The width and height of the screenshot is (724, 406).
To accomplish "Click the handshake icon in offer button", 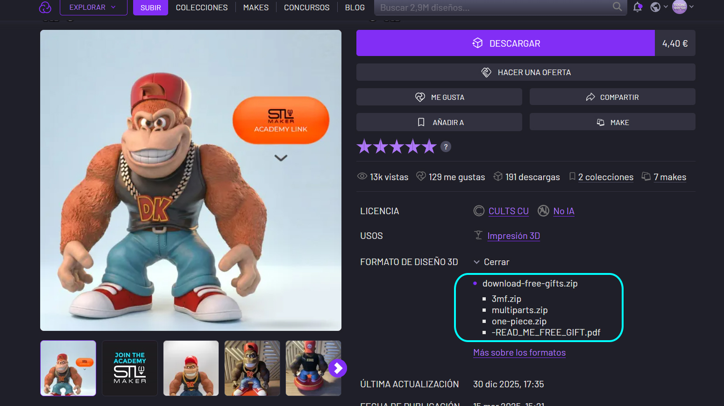I will coord(486,72).
